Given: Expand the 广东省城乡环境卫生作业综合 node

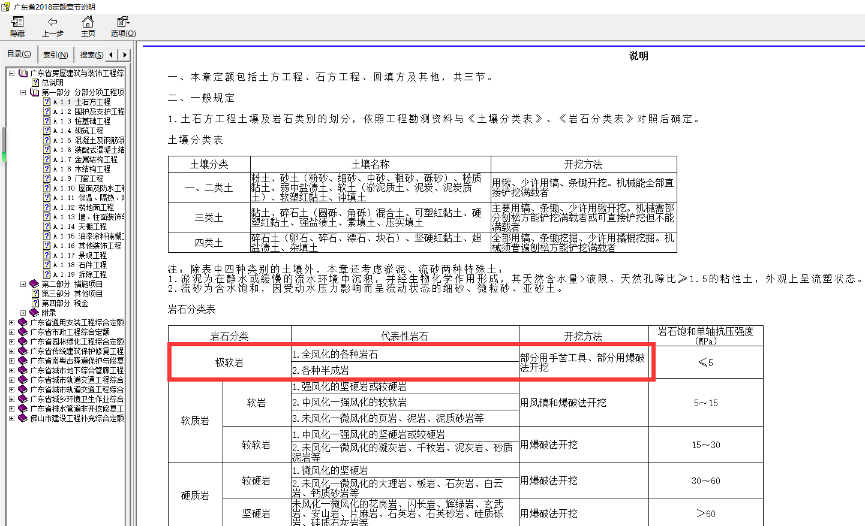Looking at the screenshot, I should click(12, 399).
